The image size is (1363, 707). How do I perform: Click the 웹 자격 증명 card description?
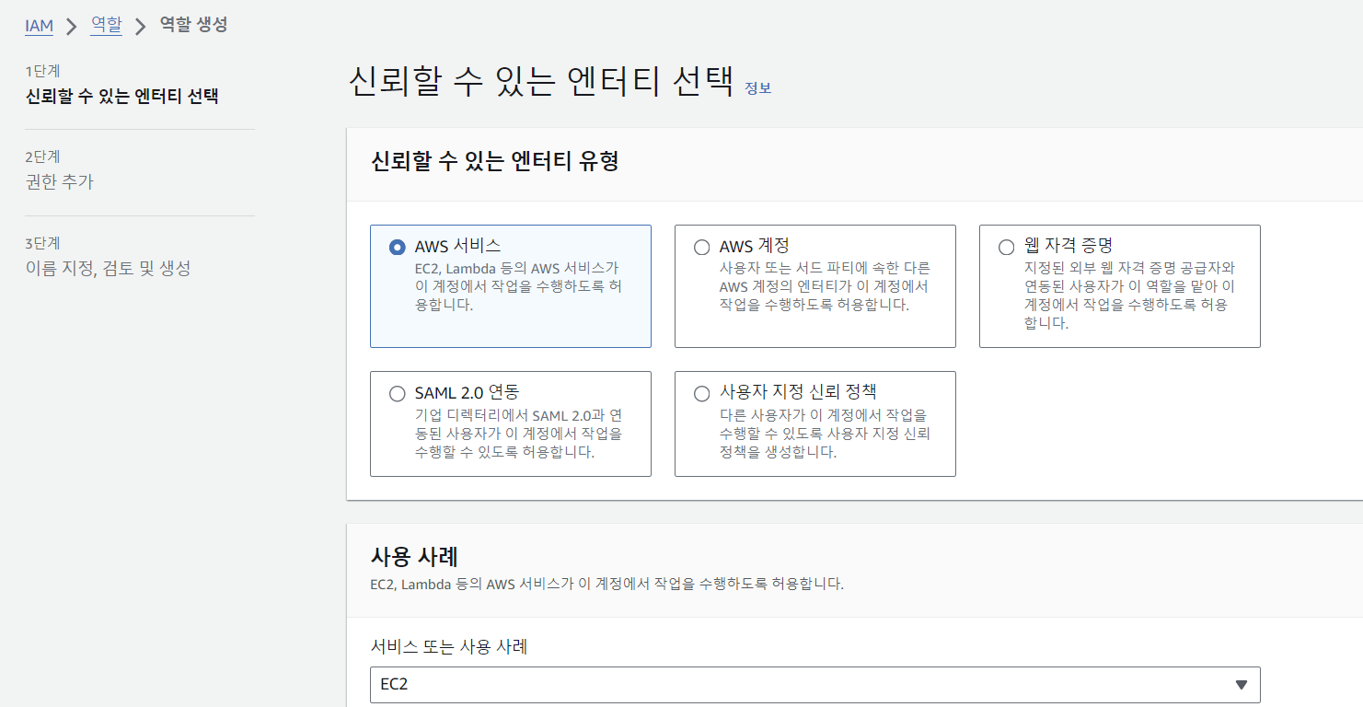[1129, 295]
